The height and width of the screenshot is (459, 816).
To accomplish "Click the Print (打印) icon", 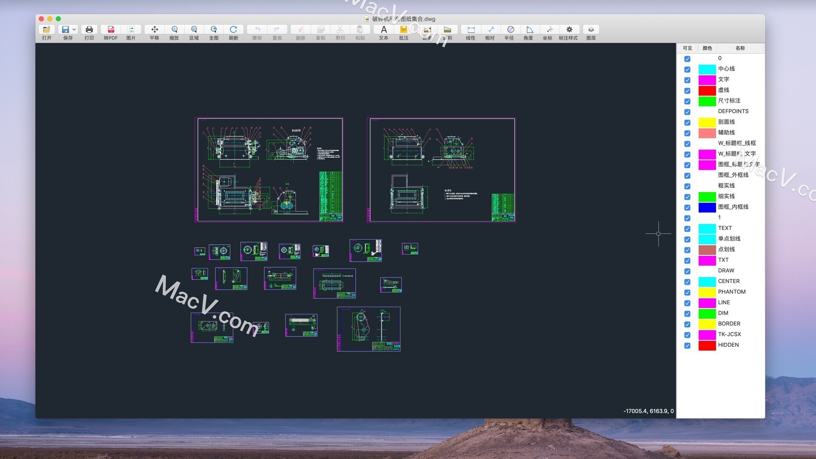I will pos(89,30).
